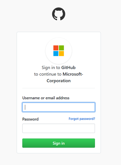121x165 pixels.
Task: Click the 'Corporation' text in heading
Action: point(59,81)
